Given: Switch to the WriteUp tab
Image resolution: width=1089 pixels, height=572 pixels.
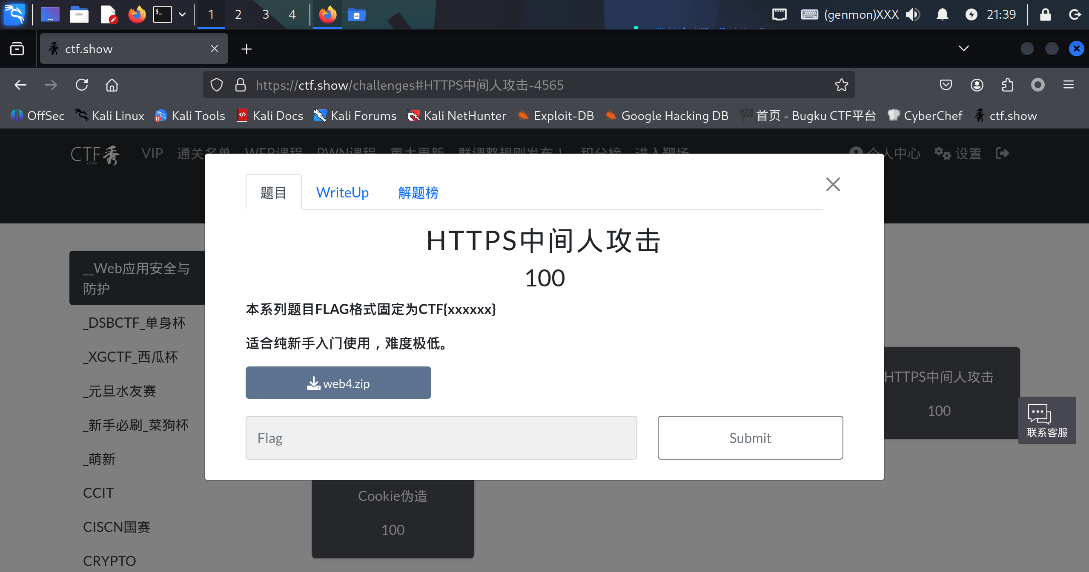Looking at the screenshot, I should [x=342, y=192].
